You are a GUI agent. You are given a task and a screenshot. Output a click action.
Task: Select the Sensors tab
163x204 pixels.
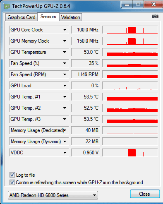click(48, 17)
